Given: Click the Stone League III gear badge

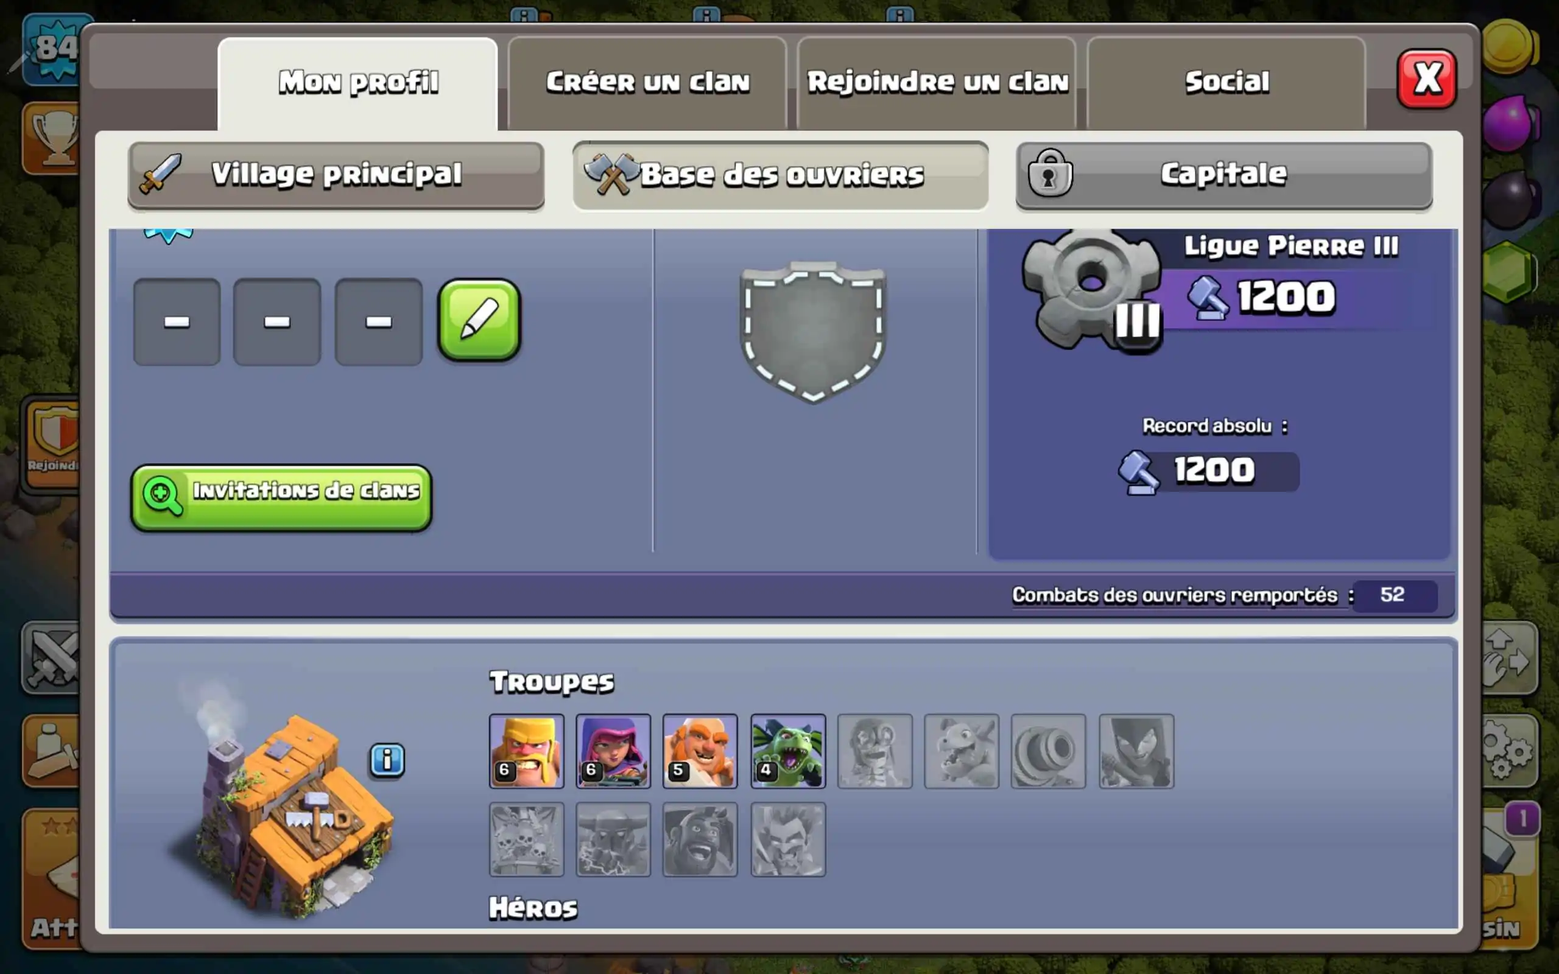Looking at the screenshot, I should [x=1093, y=289].
